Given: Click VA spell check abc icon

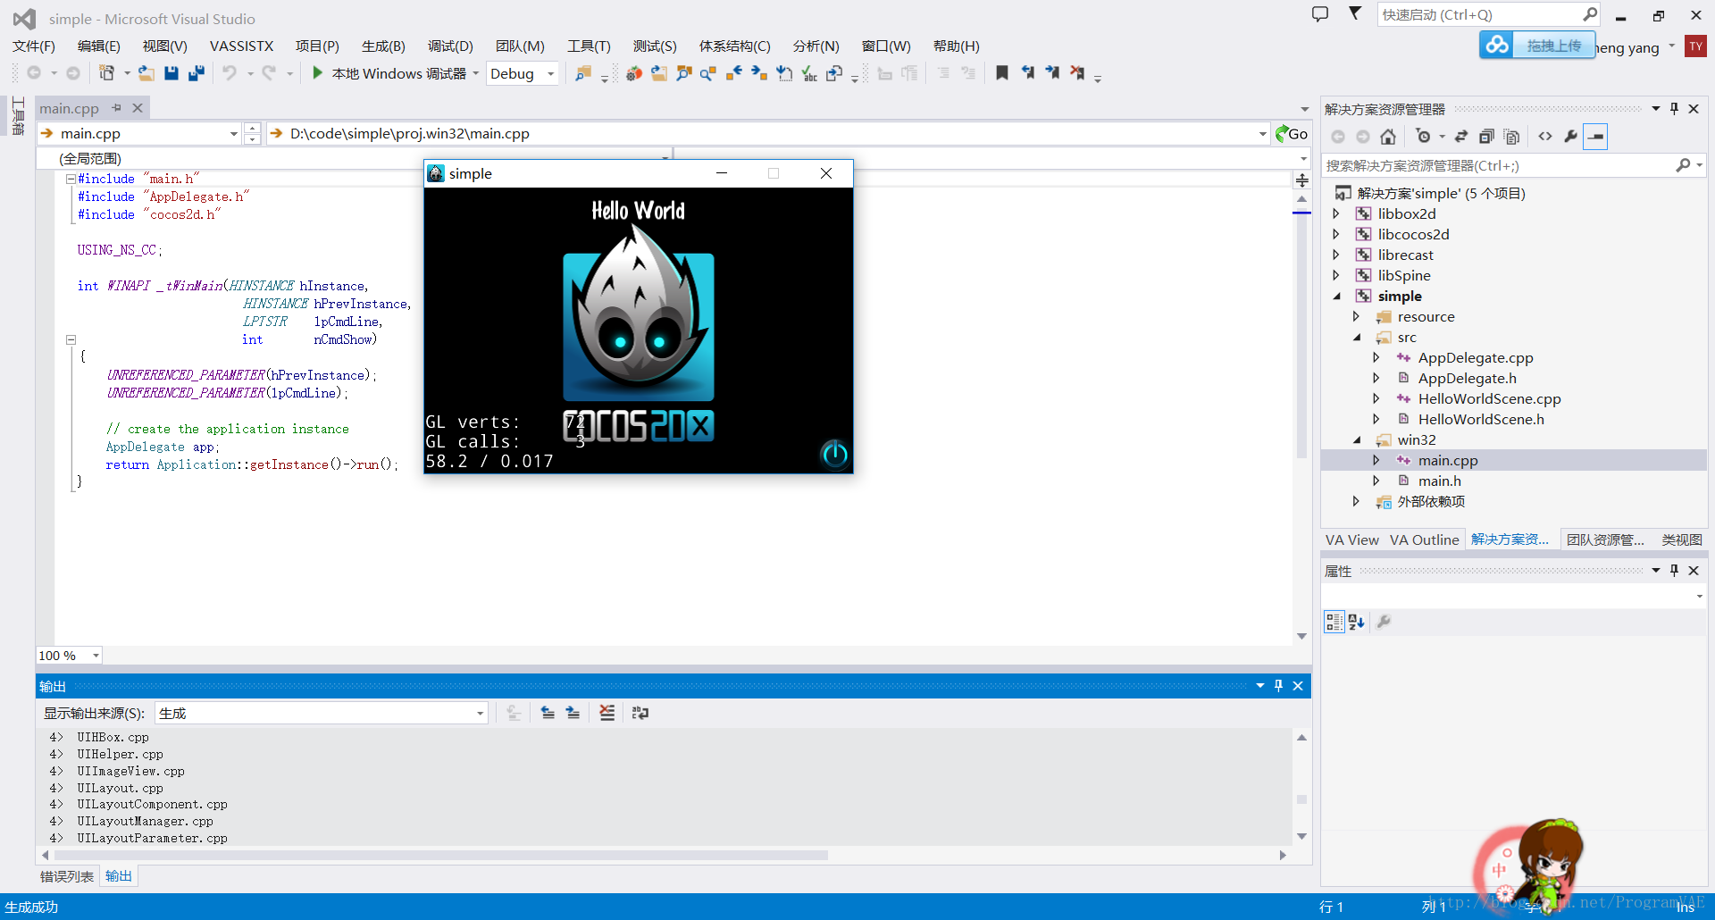Looking at the screenshot, I should pyautogui.click(x=809, y=73).
